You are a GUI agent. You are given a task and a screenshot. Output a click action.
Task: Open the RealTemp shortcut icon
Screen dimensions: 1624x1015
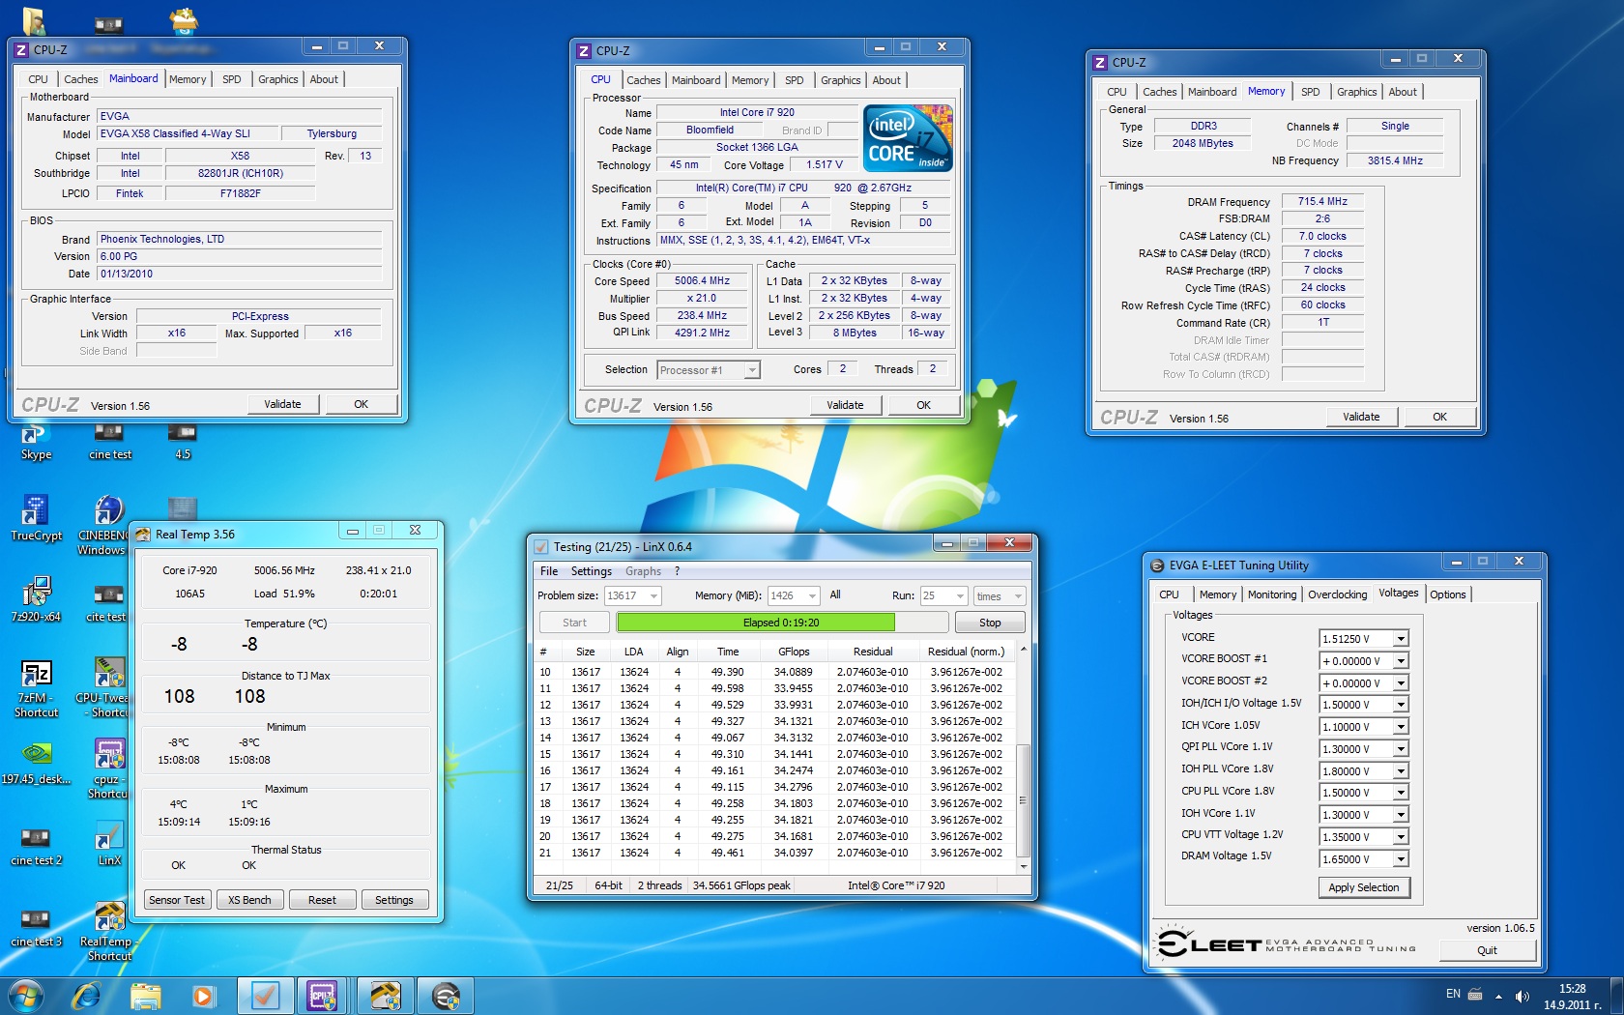click(108, 932)
